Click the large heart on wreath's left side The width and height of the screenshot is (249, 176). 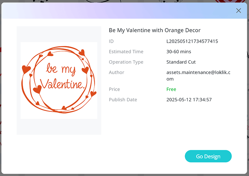(26, 69)
